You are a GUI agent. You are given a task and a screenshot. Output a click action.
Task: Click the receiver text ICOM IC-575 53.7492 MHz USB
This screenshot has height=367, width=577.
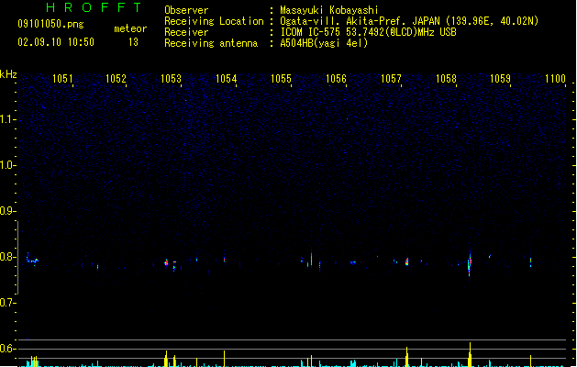click(369, 32)
